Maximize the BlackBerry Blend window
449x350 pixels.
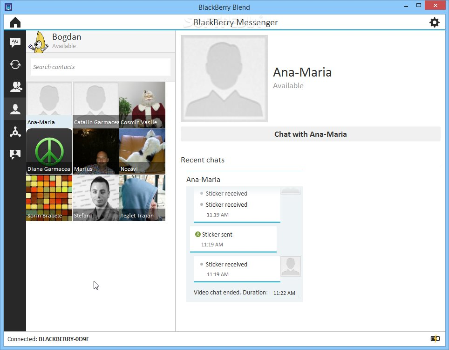pos(419,6)
